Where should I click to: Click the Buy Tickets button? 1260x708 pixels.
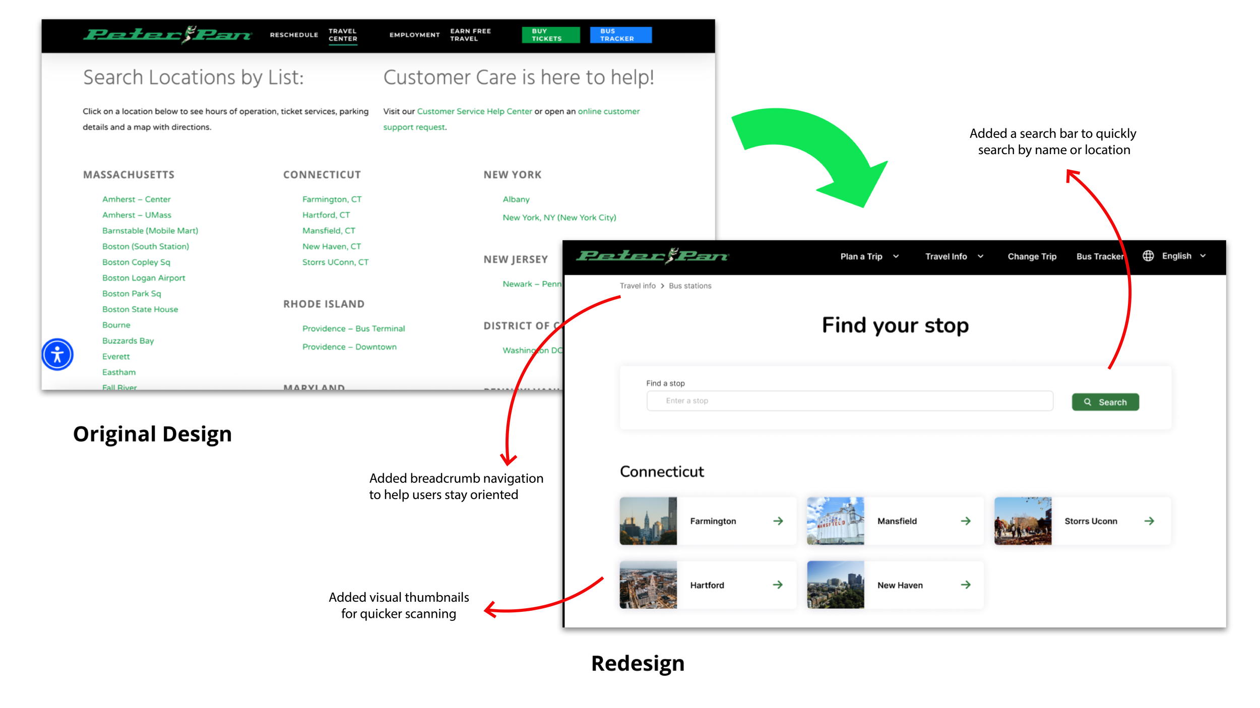550,35
